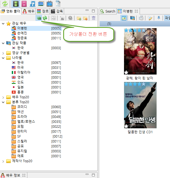Image resolution: width=170 pixels, height=178 pixels.
Task: Open the green film strip movie section
Action: (16, 4)
